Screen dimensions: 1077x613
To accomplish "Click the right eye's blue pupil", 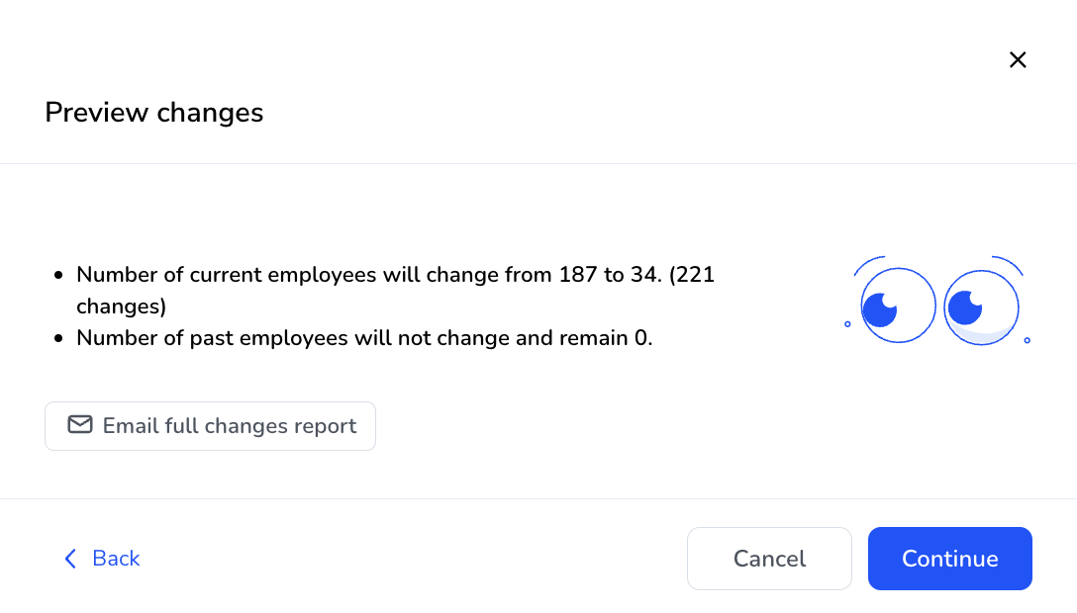I will pos(965,307).
